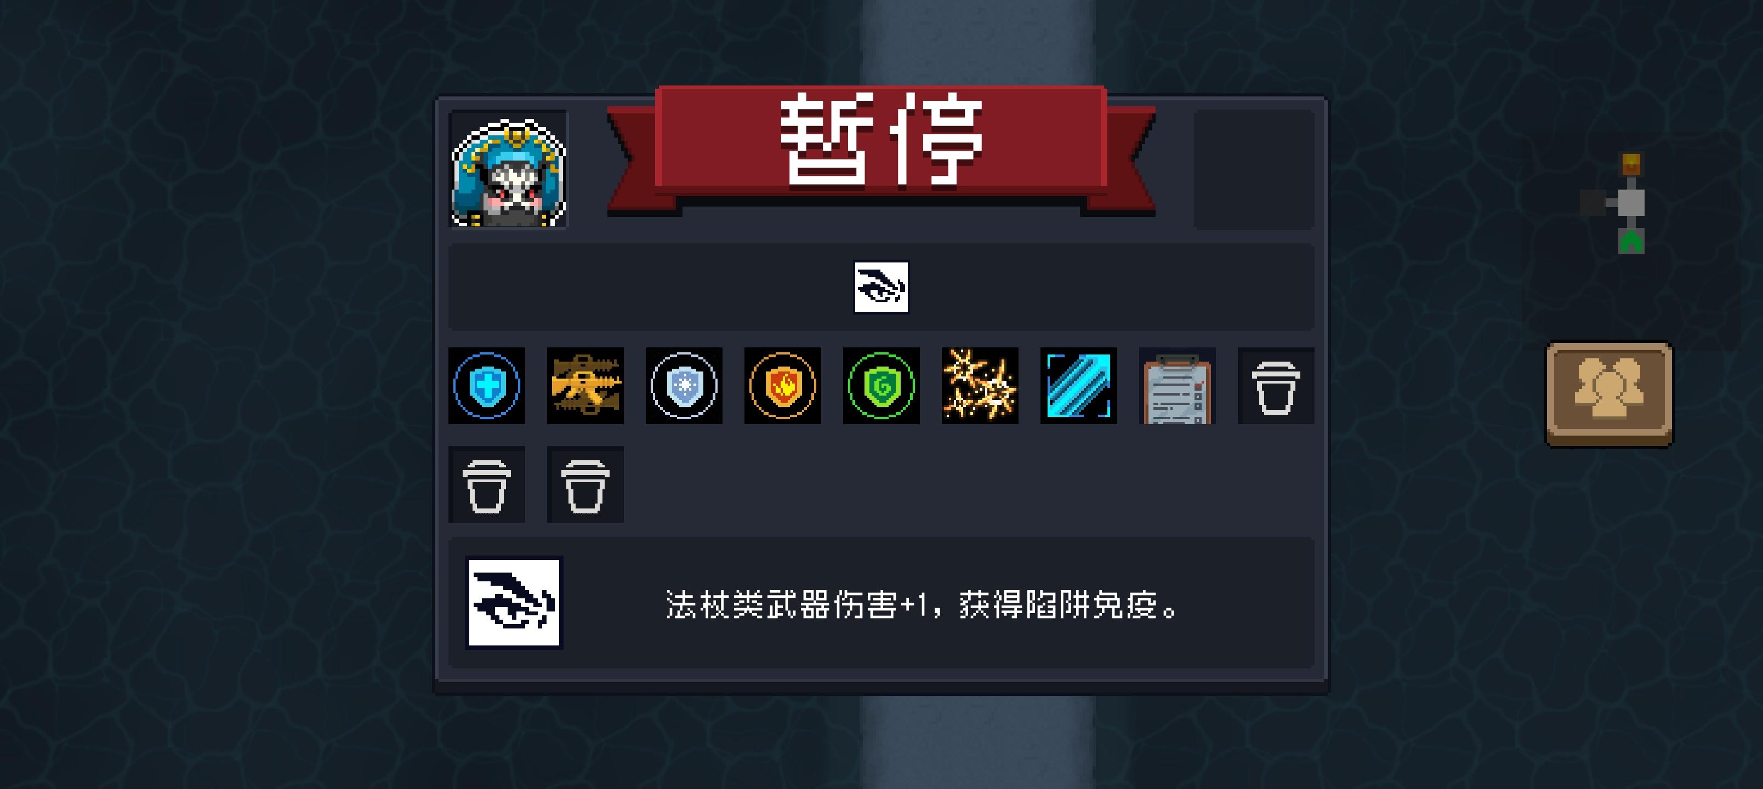Click the character portrait avatar
Screen dimensions: 1763x789
click(508, 170)
